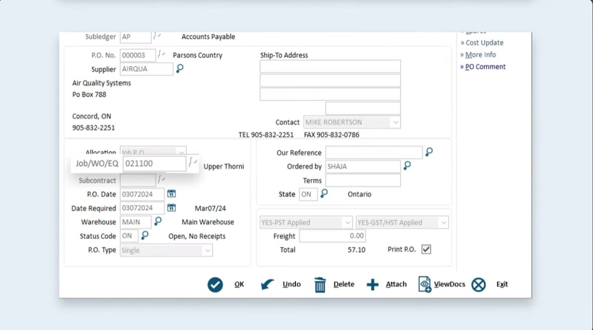Open the PO Comment link
This screenshot has height=330, width=593.
click(485, 67)
